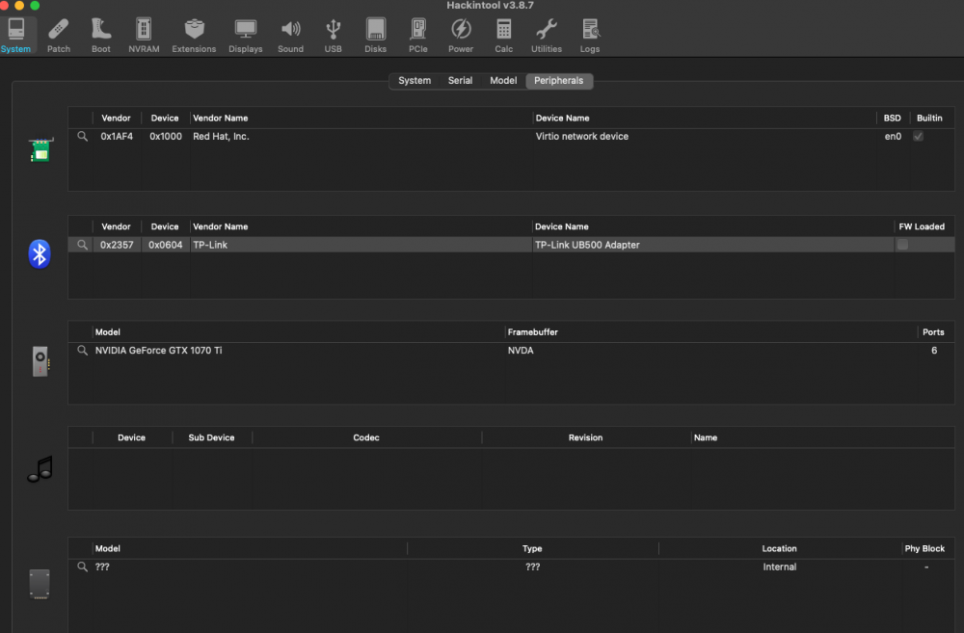Viewport: 964px width, 633px height.
Task: Search the NVIDIA GeForce GTX 1070 Ti entry
Action: (x=82, y=351)
